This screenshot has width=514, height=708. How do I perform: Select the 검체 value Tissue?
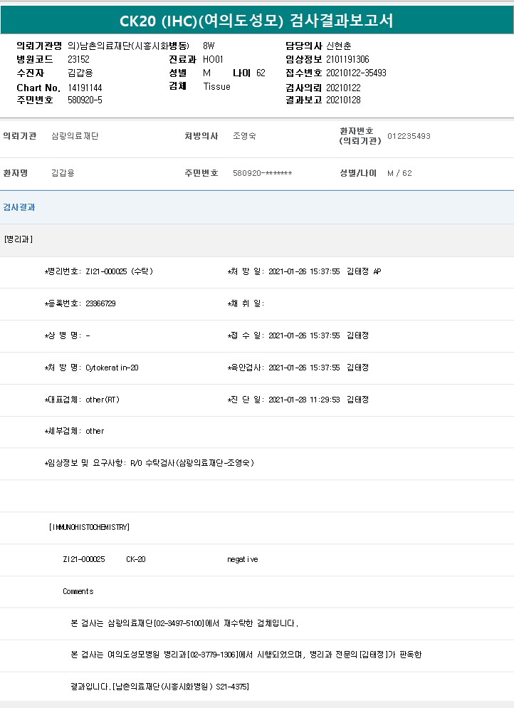[x=216, y=86]
